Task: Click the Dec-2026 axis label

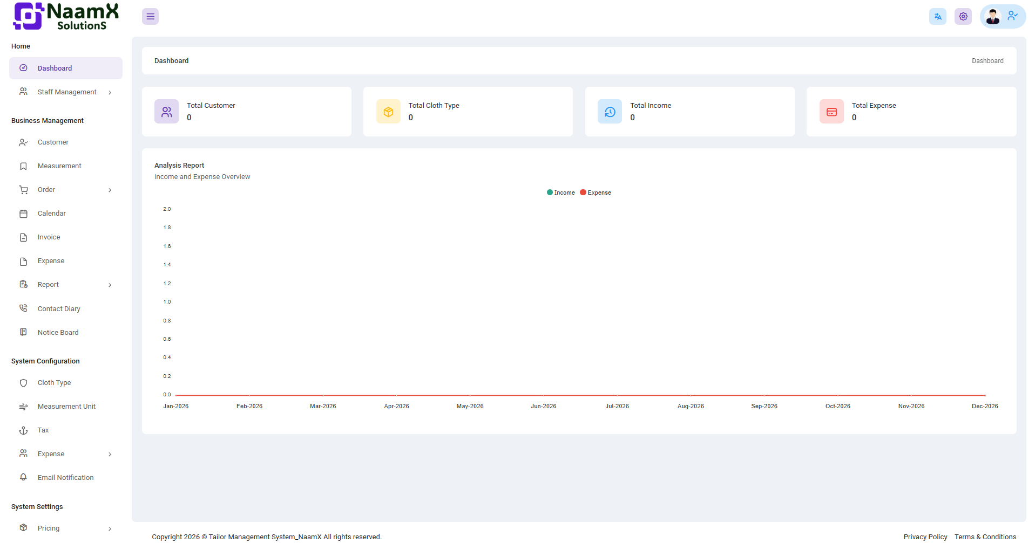Action: pos(985,407)
